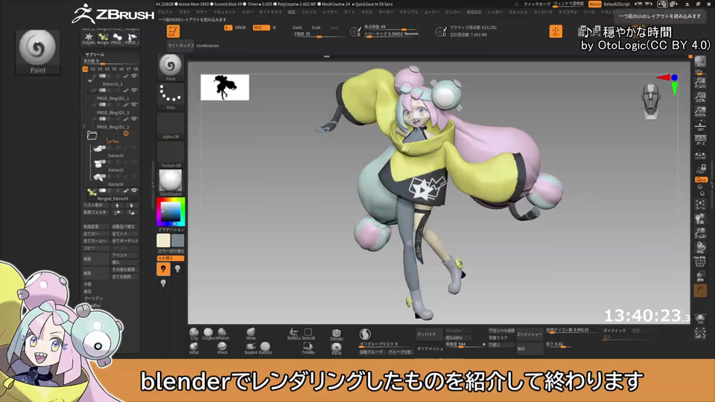Adjust the ドローサイズ draw size slider

391,34
